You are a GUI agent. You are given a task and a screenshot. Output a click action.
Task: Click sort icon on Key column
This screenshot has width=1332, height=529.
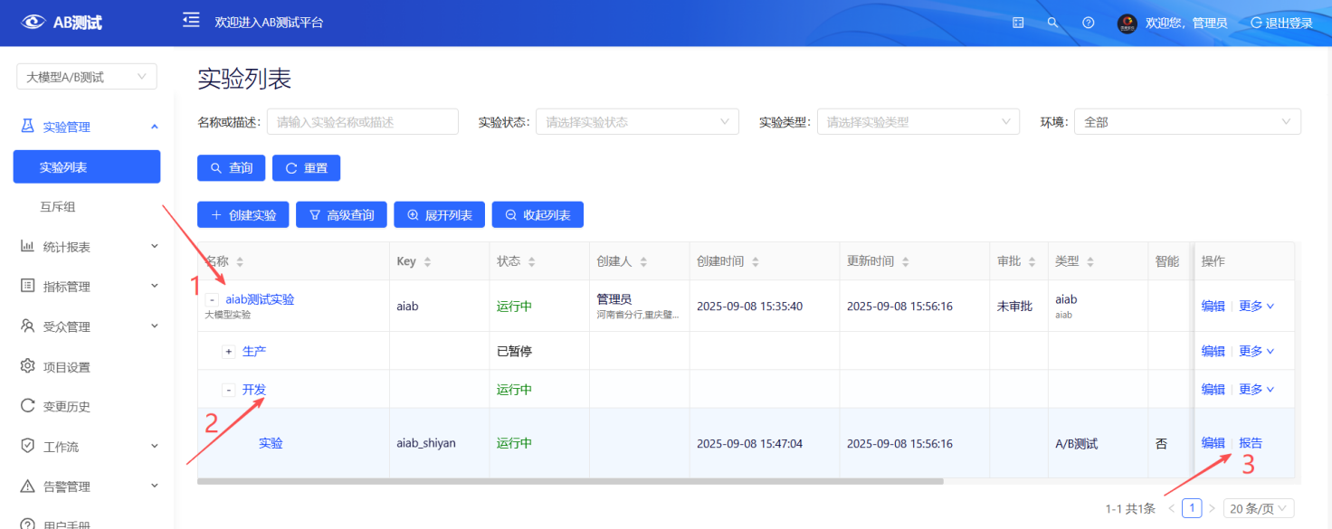(x=428, y=262)
